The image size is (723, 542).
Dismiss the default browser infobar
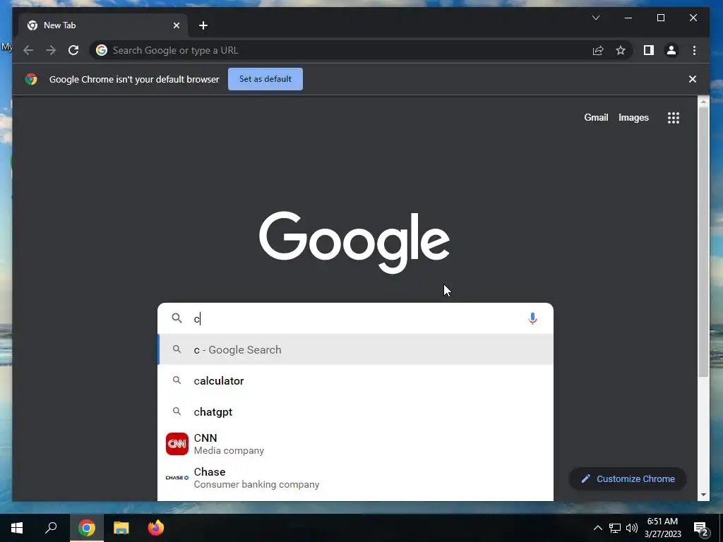coord(693,79)
